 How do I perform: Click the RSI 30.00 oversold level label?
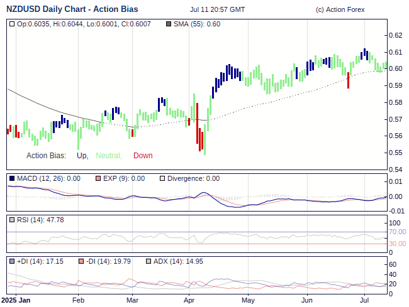[396, 244]
